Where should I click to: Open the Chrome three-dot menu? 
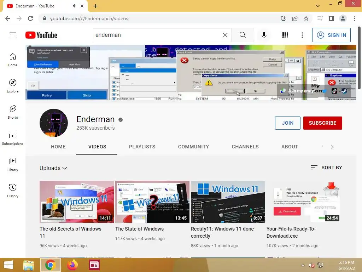(354, 18)
